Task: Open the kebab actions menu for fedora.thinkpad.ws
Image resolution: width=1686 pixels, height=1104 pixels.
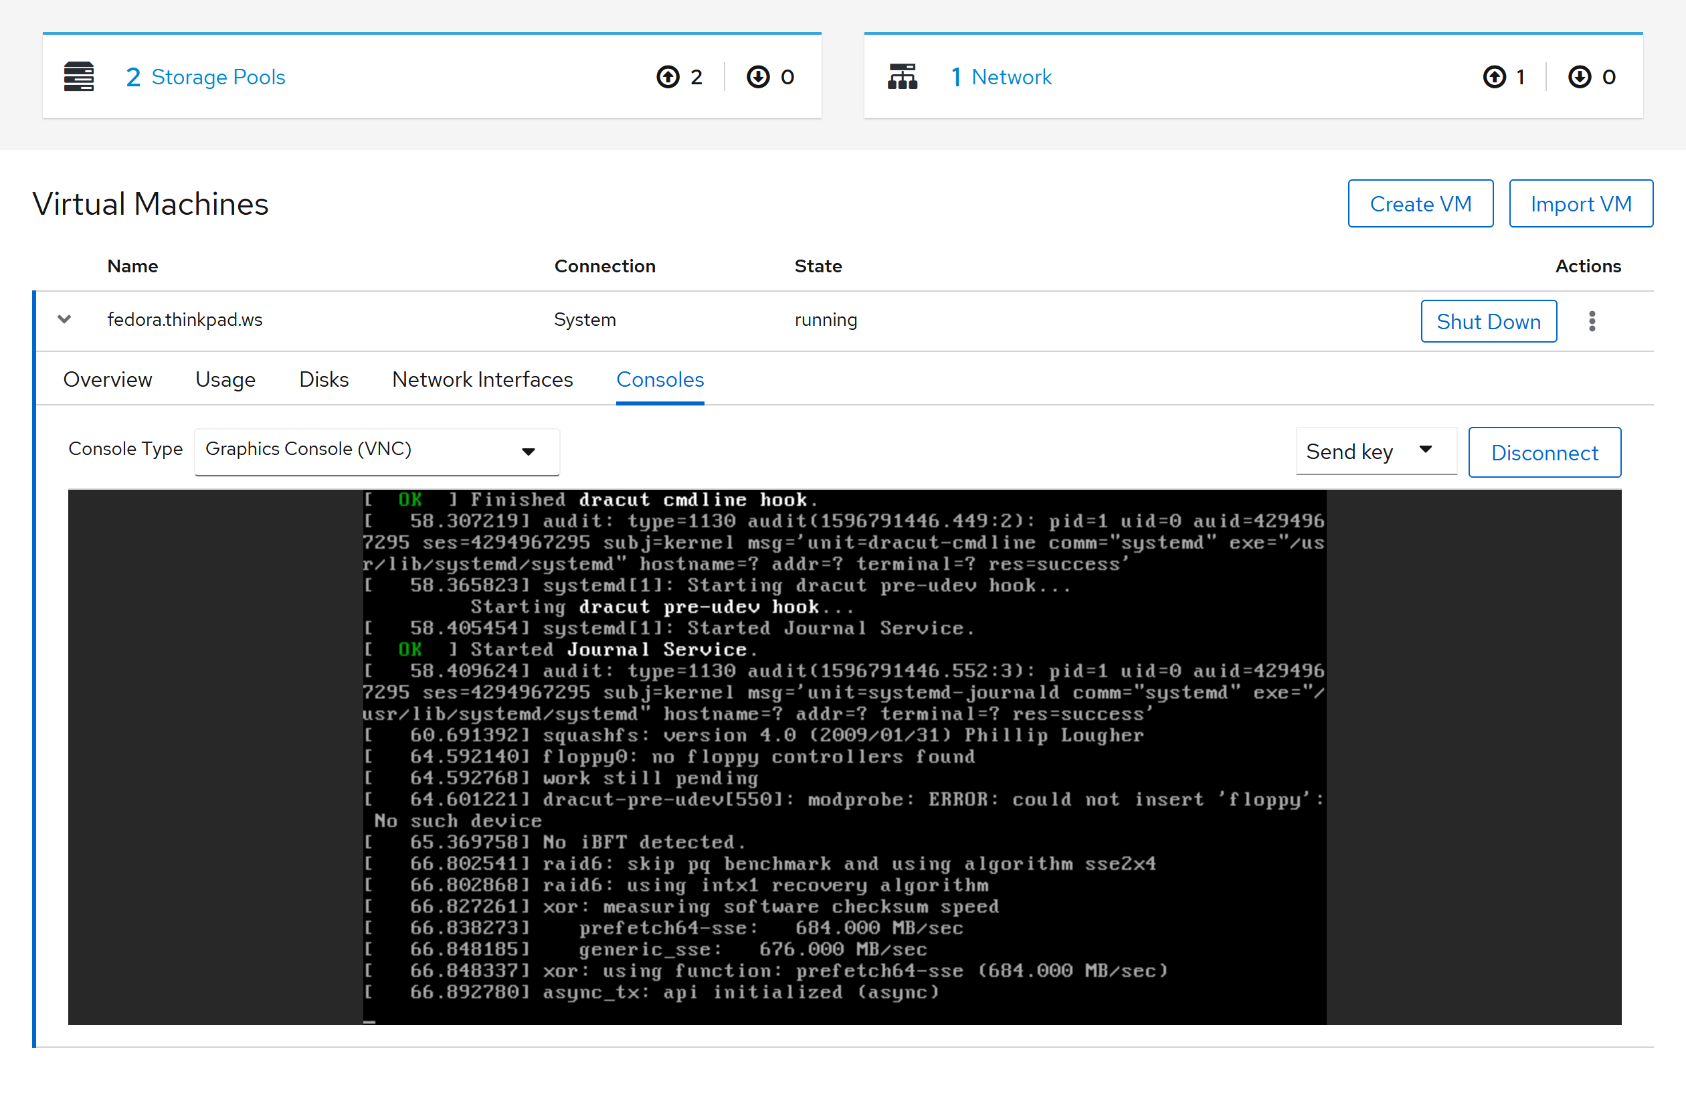Action: click(1591, 321)
